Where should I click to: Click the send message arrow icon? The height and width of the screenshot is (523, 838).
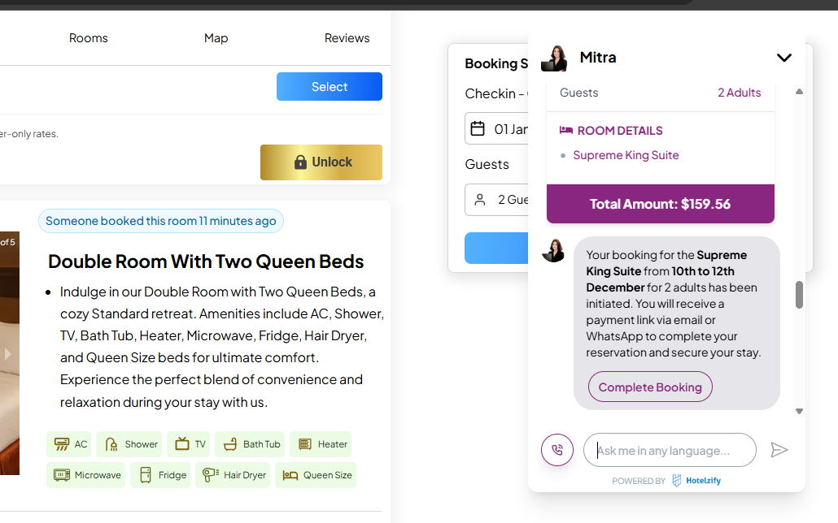779,450
